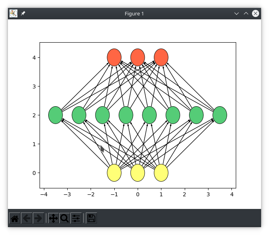The image size is (269, 235).
Task: Click the Home reset view icon
Action: coord(15,218)
